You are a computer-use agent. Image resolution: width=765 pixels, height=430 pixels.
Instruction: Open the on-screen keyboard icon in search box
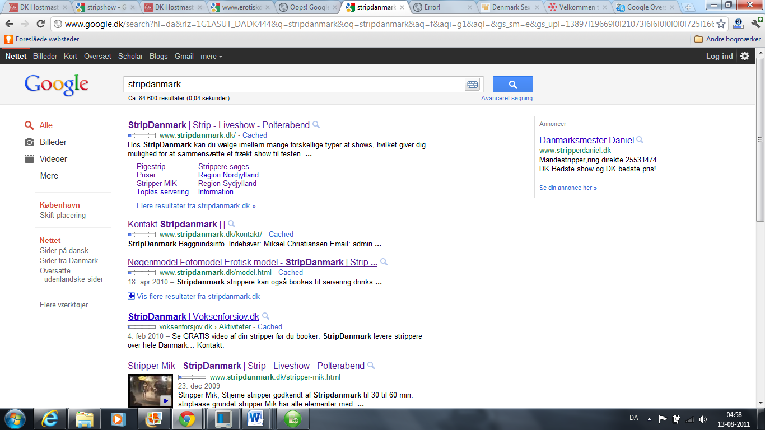pyautogui.click(x=472, y=85)
